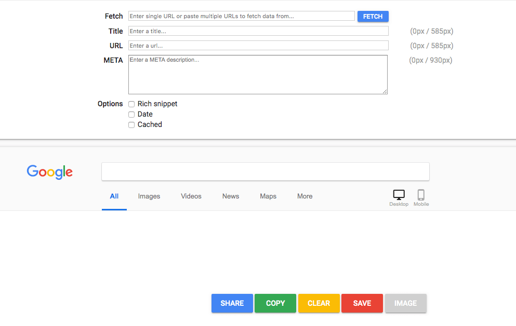This screenshot has height=326, width=516.
Task: Enable the Cached option
Action: (131, 124)
